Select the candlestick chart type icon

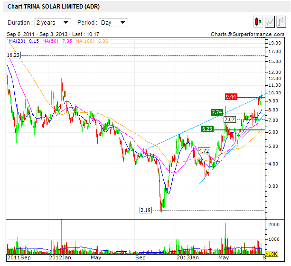[258, 22]
